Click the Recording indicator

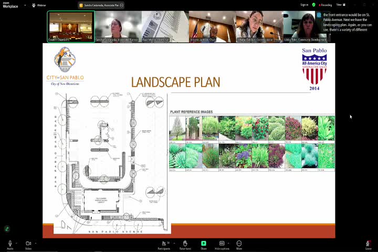325,5
